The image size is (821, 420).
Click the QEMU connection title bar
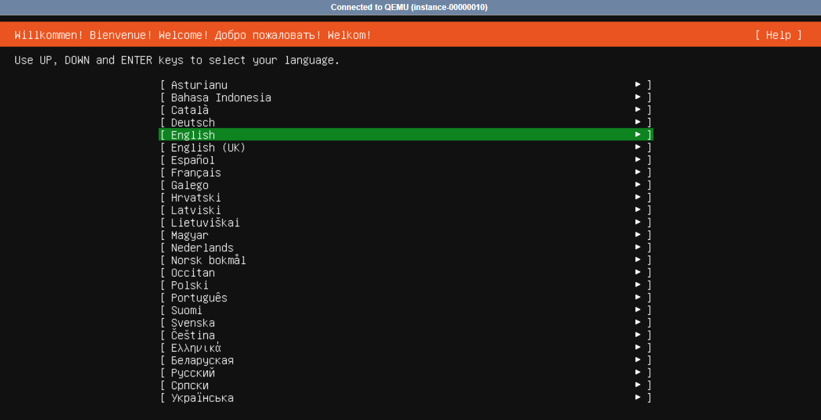click(x=409, y=7)
